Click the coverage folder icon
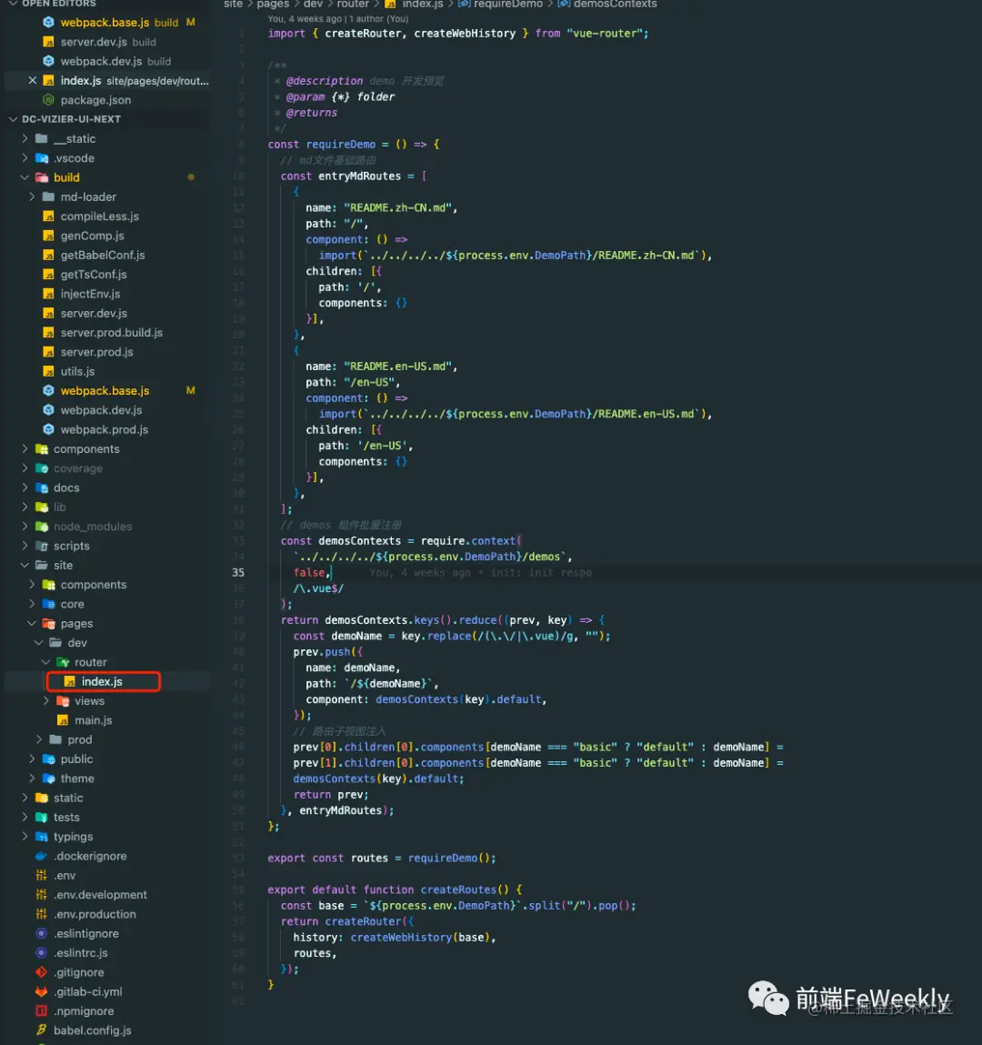982x1045 pixels. click(x=41, y=467)
